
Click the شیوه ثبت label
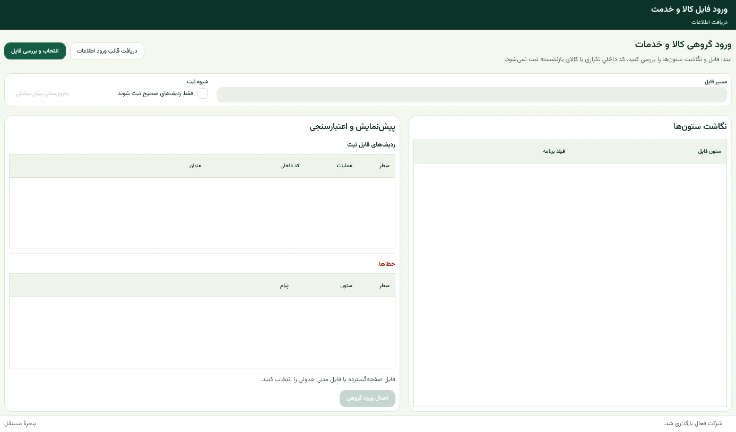pyautogui.click(x=197, y=82)
